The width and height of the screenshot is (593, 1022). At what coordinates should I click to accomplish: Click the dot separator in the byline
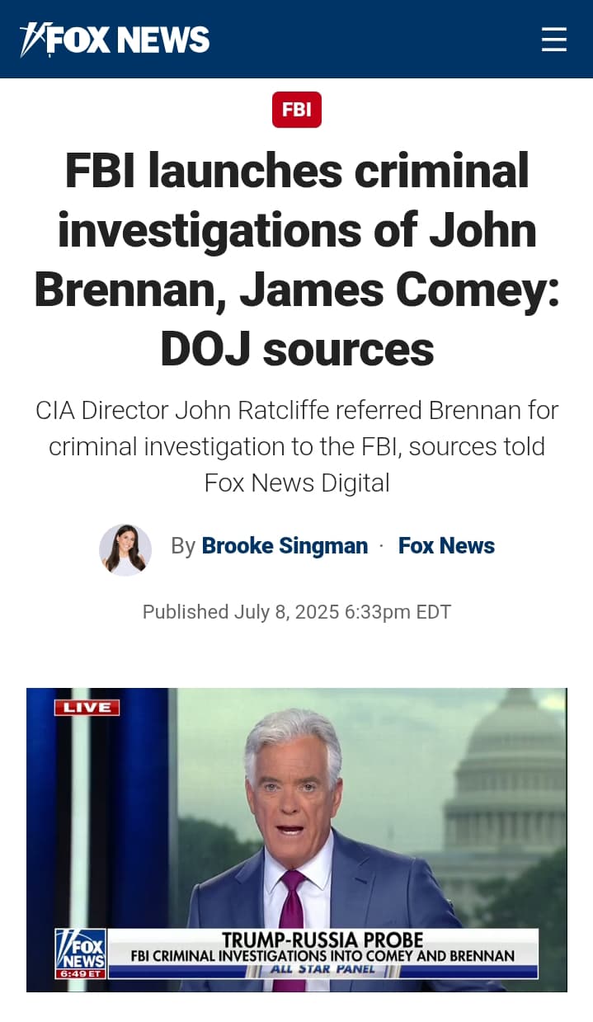point(381,546)
